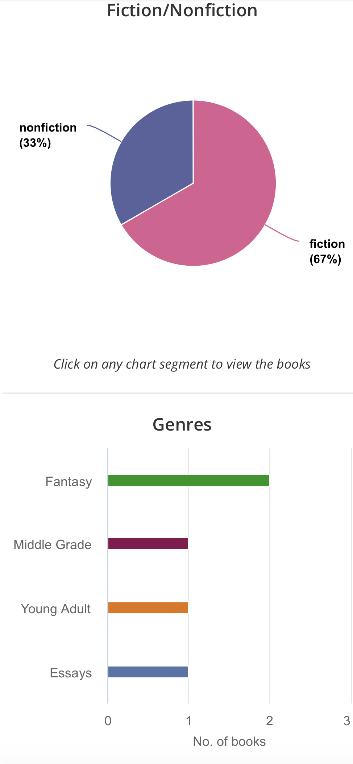The width and height of the screenshot is (353, 764).
Task: Click the maroon Middle Grade bar
Action: [148, 544]
